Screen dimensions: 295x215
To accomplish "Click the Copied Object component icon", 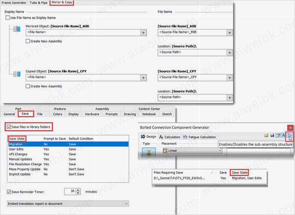I will pos(17,74).
